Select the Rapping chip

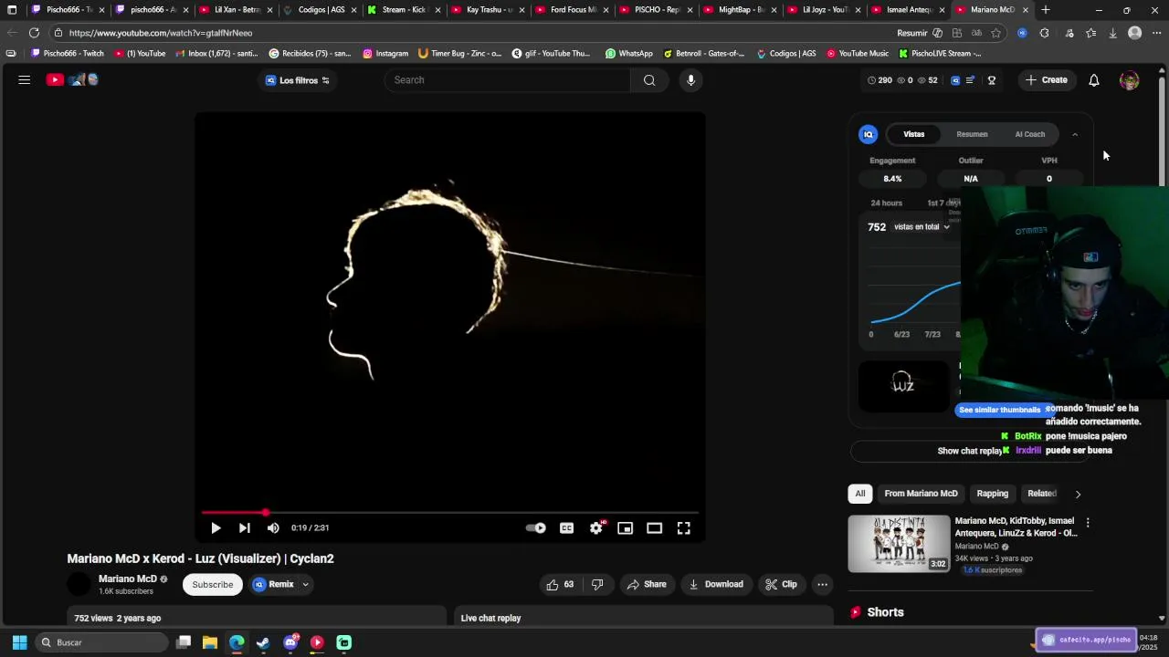click(x=993, y=494)
